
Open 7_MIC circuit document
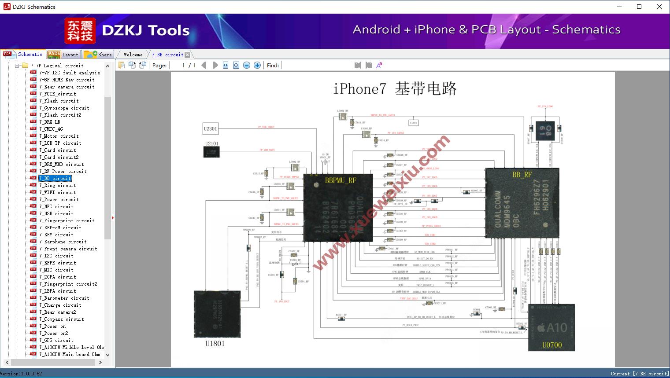[56, 270]
